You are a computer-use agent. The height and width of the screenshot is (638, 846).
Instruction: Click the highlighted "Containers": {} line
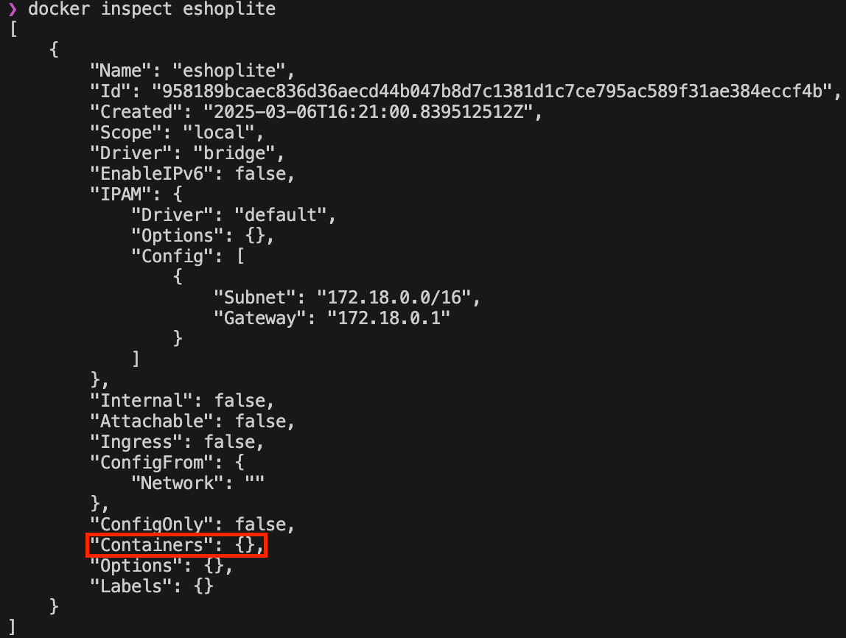(x=176, y=544)
